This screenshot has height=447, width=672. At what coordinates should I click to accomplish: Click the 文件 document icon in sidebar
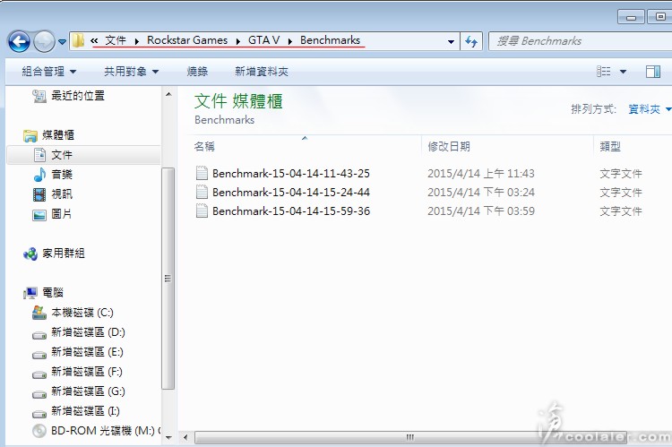coord(39,155)
